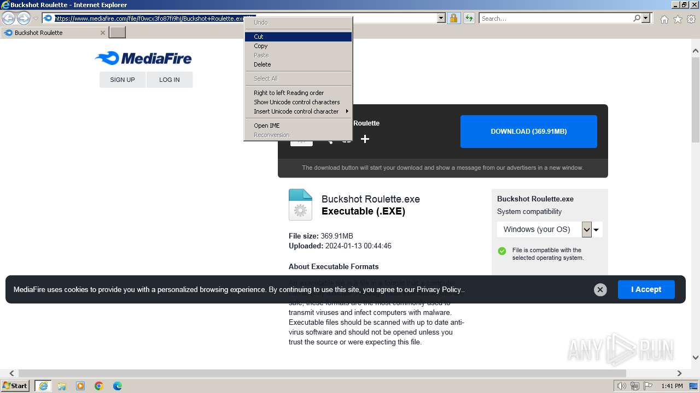
Task: Dismiss the cookie banner with X
Action: coord(600,290)
